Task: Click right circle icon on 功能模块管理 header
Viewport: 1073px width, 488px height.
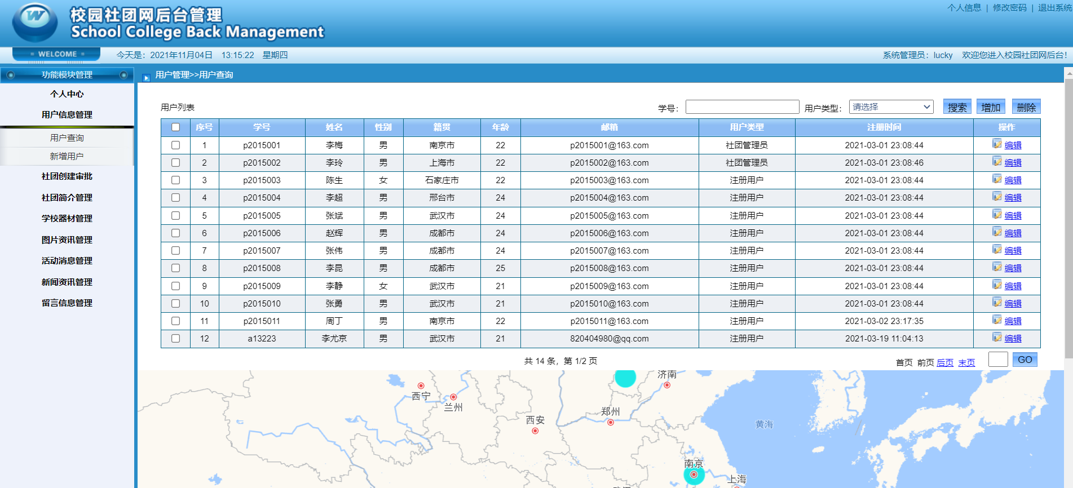Action: tap(123, 75)
